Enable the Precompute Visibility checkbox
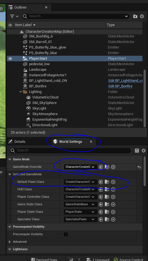This screenshot has width=148, height=261. coord(66,234)
